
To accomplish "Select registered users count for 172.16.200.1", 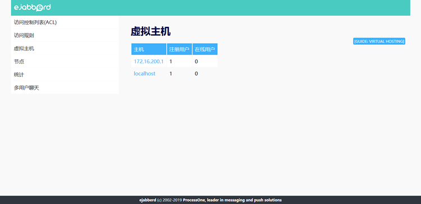I will click(171, 62).
